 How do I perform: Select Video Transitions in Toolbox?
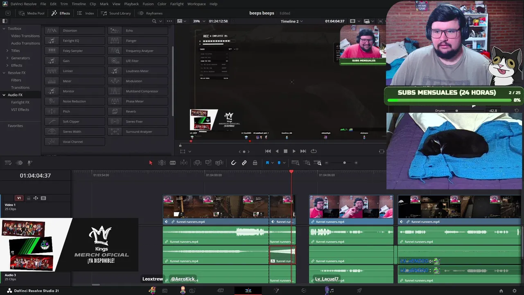point(25,36)
